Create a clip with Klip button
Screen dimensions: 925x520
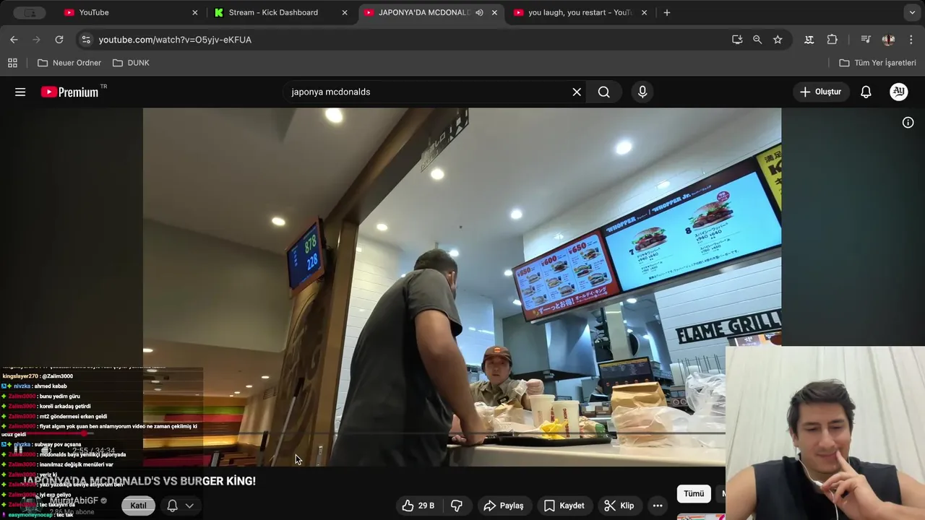pos(619,506)
